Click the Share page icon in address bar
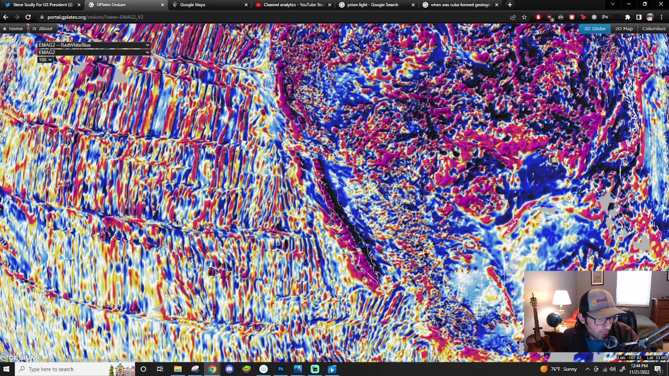Viewport: 669px width, 376px height. click(x=513, y=17)
